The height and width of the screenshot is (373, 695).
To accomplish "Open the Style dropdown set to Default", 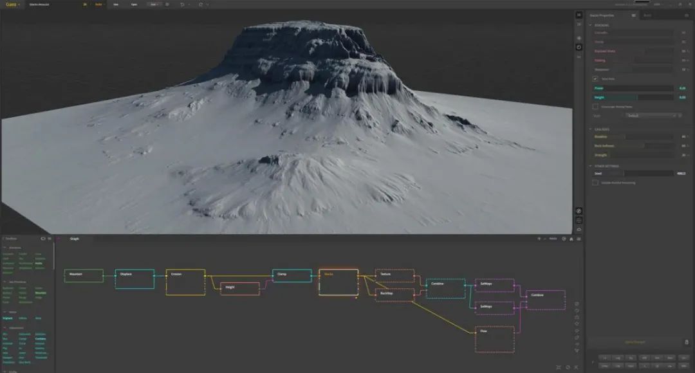I will pos(653,116).
